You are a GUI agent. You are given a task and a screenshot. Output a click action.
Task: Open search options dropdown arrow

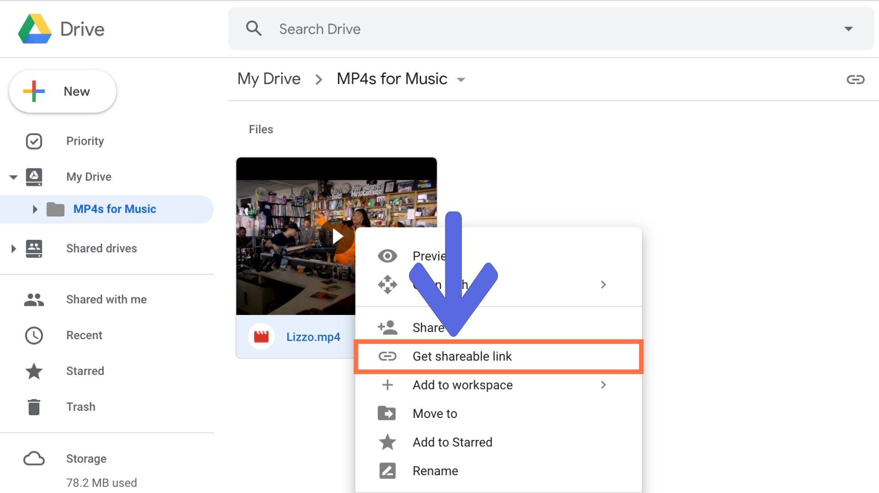(848, 29)
